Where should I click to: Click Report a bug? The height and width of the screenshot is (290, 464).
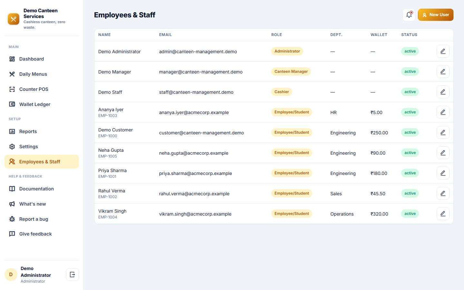tap(42, 219)
